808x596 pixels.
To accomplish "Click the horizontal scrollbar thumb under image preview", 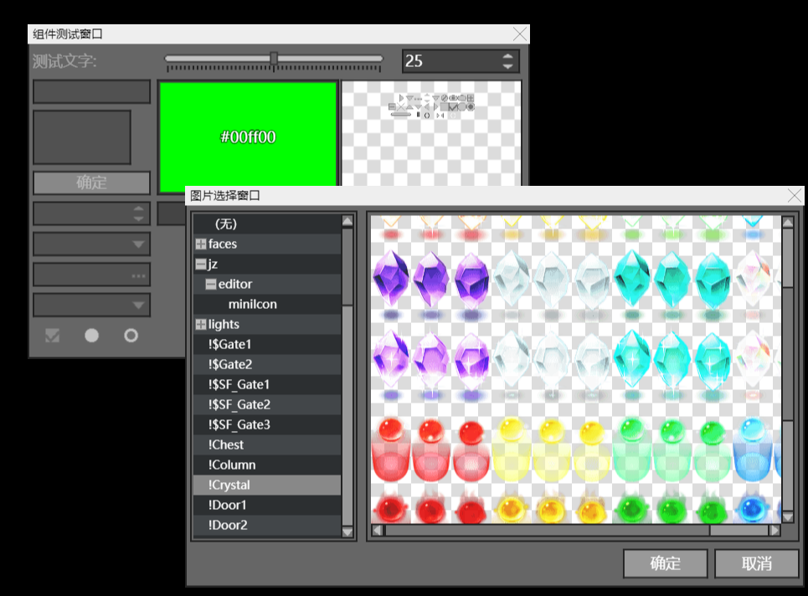I will tap(548, 530).
